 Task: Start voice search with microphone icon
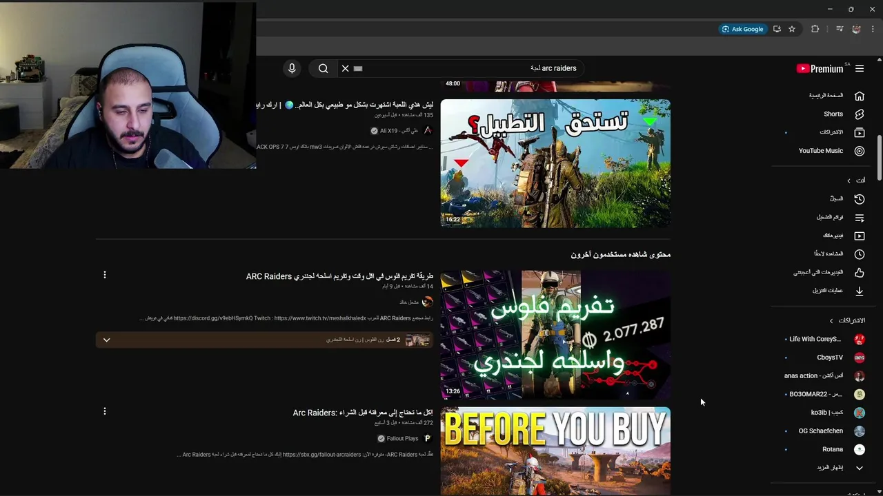tap(292, 68)
